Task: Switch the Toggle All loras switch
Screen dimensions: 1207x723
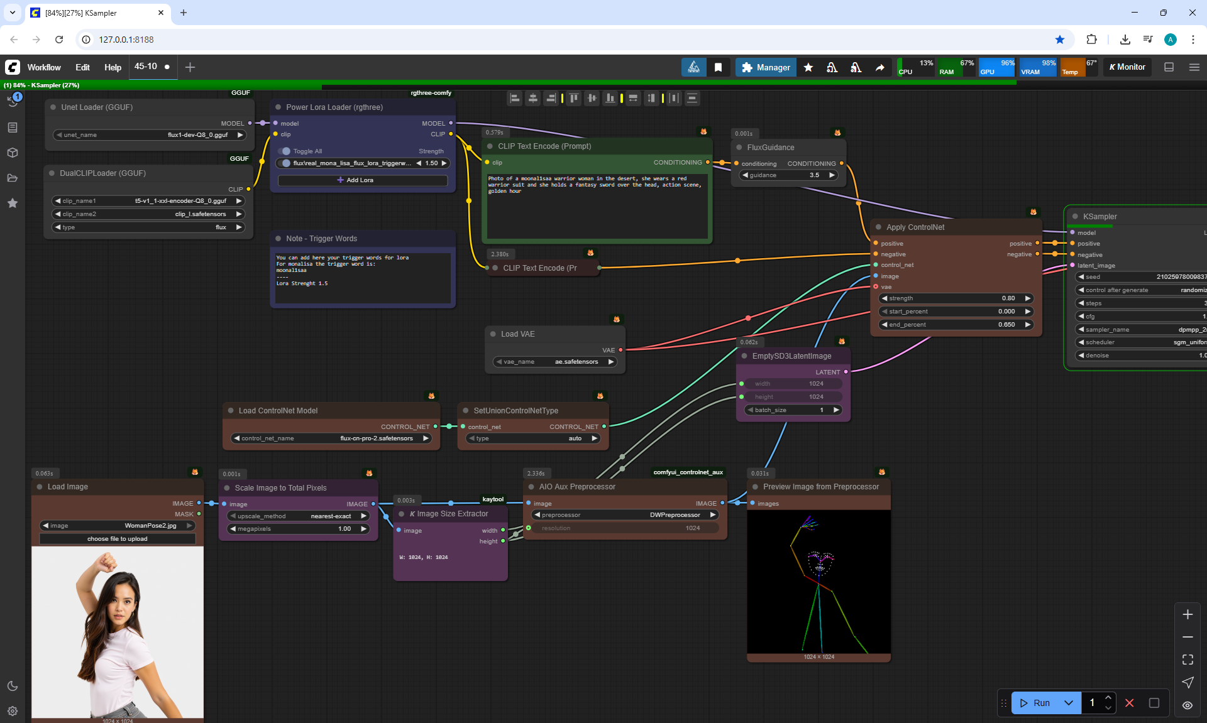Action: pos(285,151)
